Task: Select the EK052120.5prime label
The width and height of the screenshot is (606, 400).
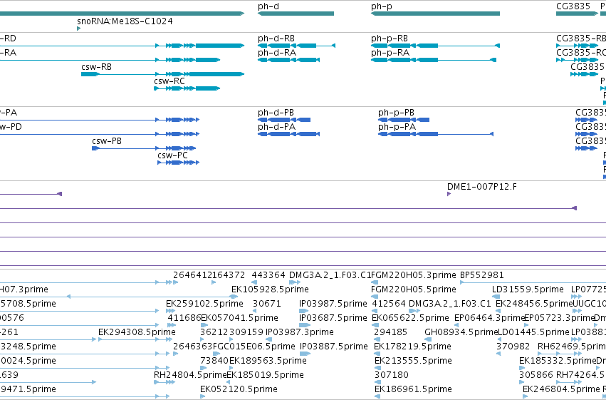Action: [x=239, y=389]
